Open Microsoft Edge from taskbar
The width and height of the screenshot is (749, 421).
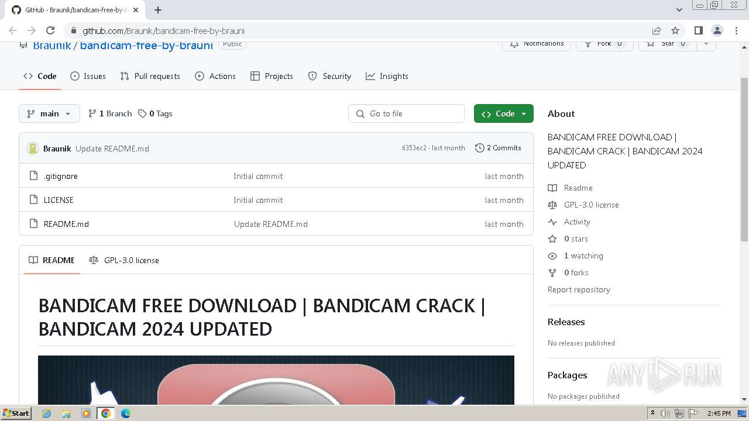click(x=125, y=413)
